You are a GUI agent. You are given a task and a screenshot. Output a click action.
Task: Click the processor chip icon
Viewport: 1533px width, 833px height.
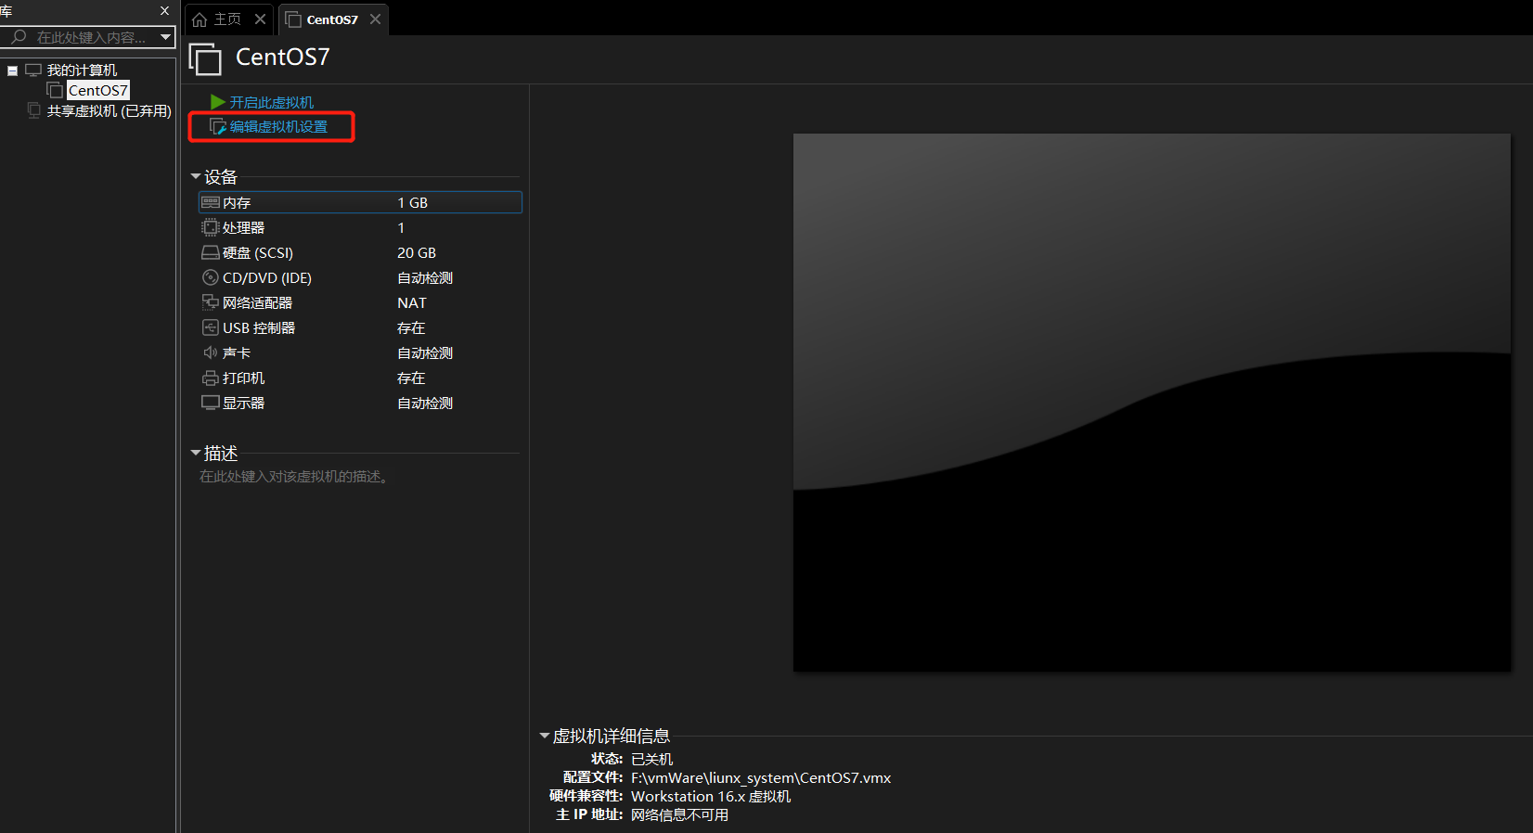tap(211, 227)
